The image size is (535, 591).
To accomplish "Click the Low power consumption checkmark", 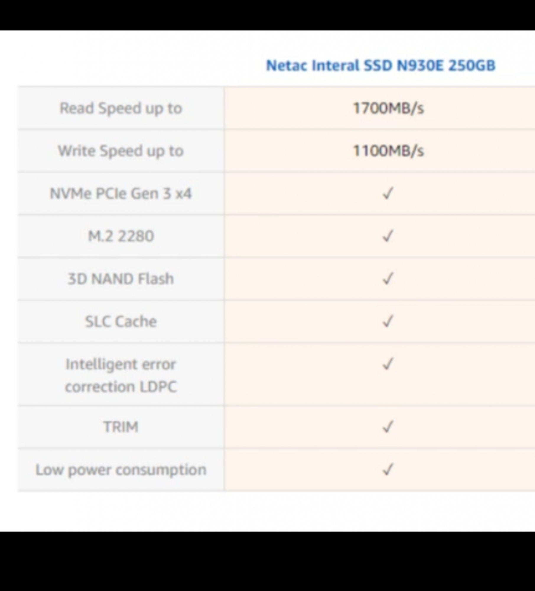I will point(388,470).
